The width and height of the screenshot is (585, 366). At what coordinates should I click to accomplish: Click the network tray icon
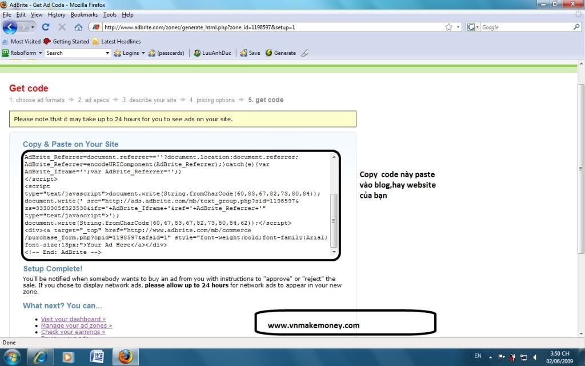click(524, 357)
